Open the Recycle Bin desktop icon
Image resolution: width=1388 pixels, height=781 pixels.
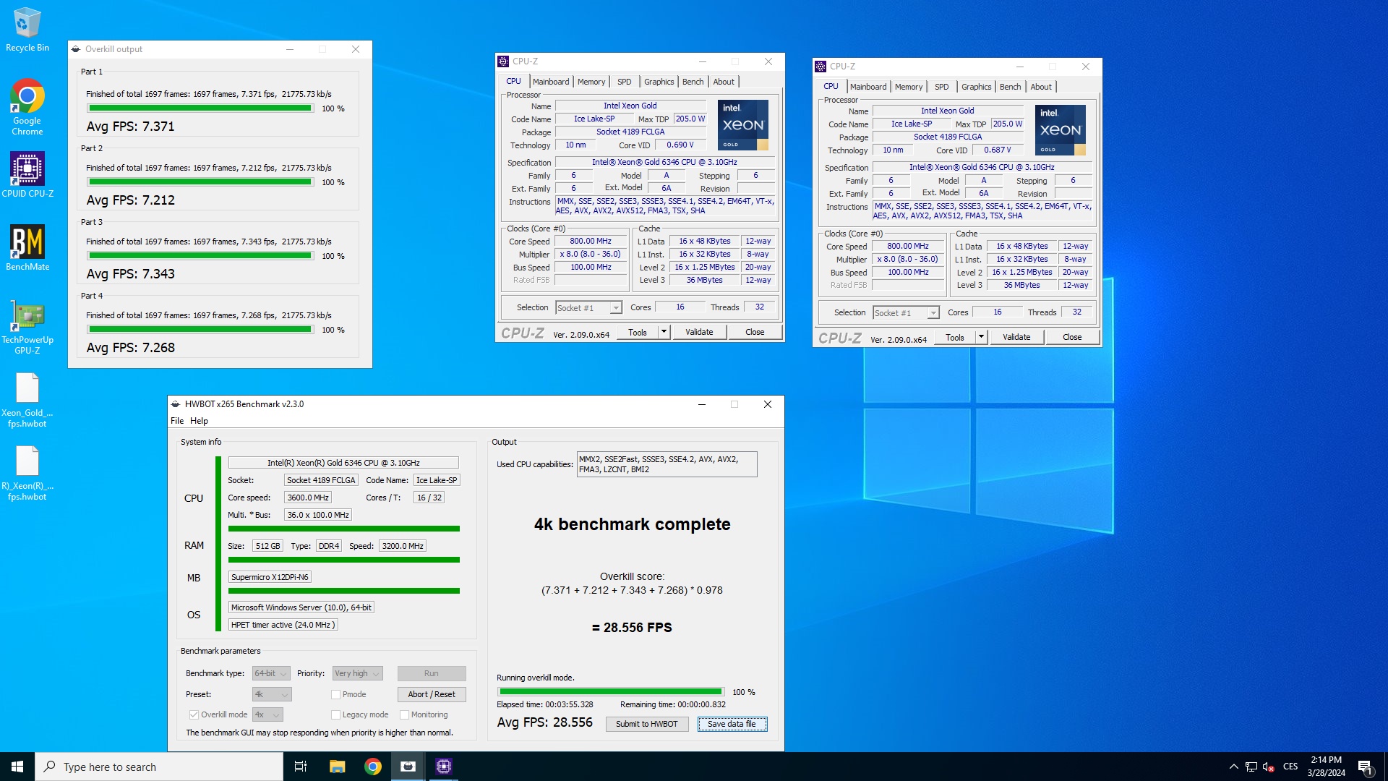click(27, 29)
